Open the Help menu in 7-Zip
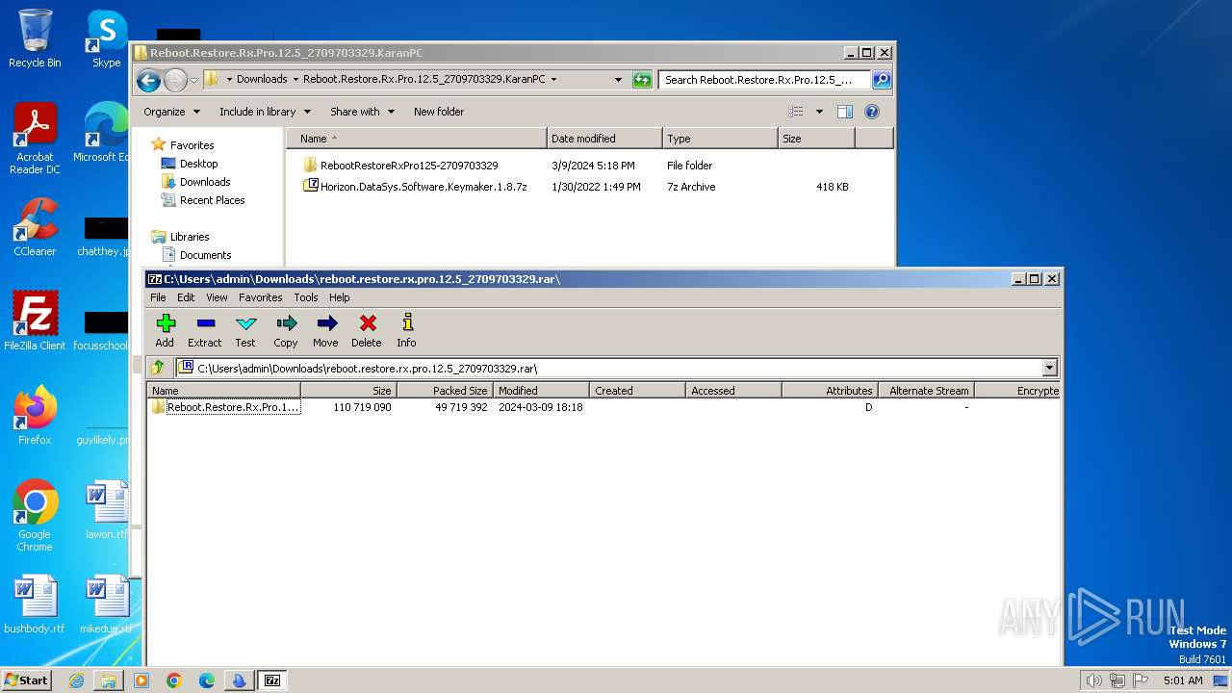The width and height of the screenshot is (1232, 693). (x=340, y=297)
